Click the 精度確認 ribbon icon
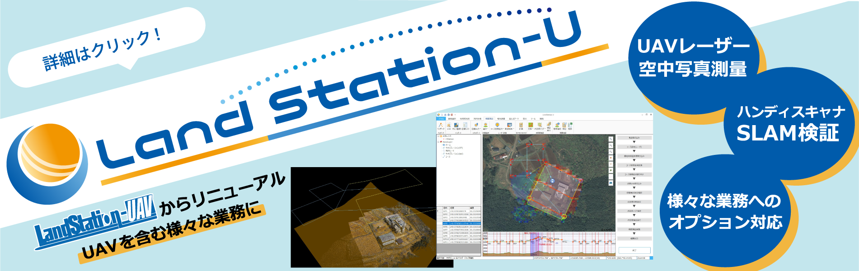The width and height of the screenshot is (859, 271). [557, 126]
